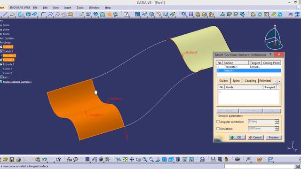The height and width of the screenshot is (169, 301).
Task: Click the grid pattern icon in top toolbar
Action: [x=191, y=15]
